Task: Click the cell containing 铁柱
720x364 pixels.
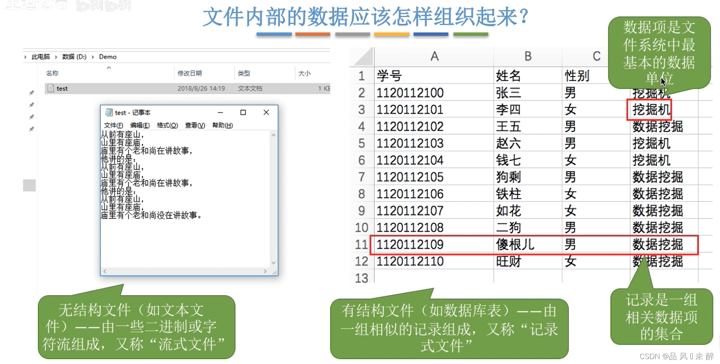Action: point(528,194)
